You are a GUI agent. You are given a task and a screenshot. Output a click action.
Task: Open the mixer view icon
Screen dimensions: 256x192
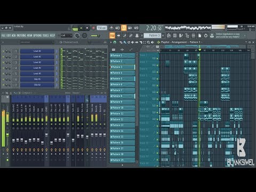click(193, 36)
